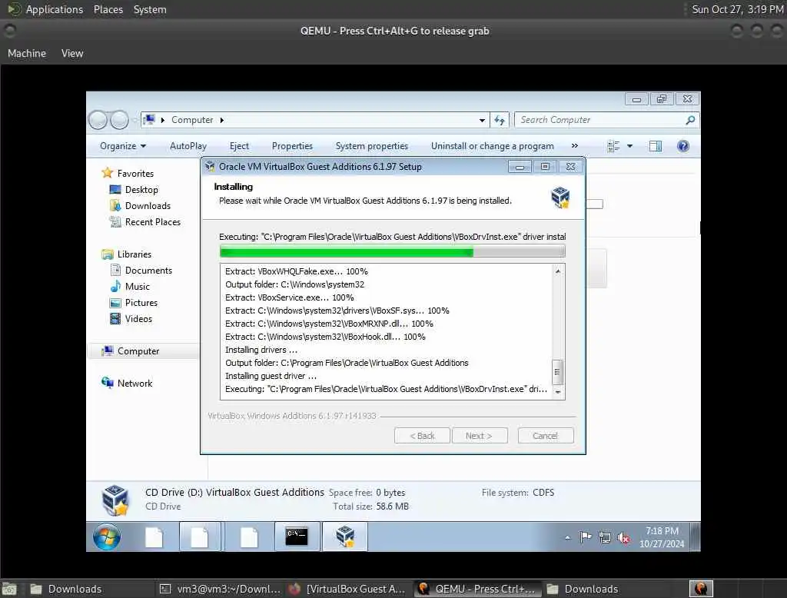Click the Windows clock in the tray
Viewport: 787px width, 598px height.
pos(662,537)
